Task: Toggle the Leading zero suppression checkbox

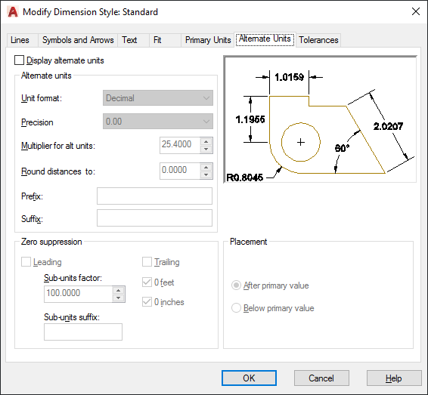Action: coord(26,262)
